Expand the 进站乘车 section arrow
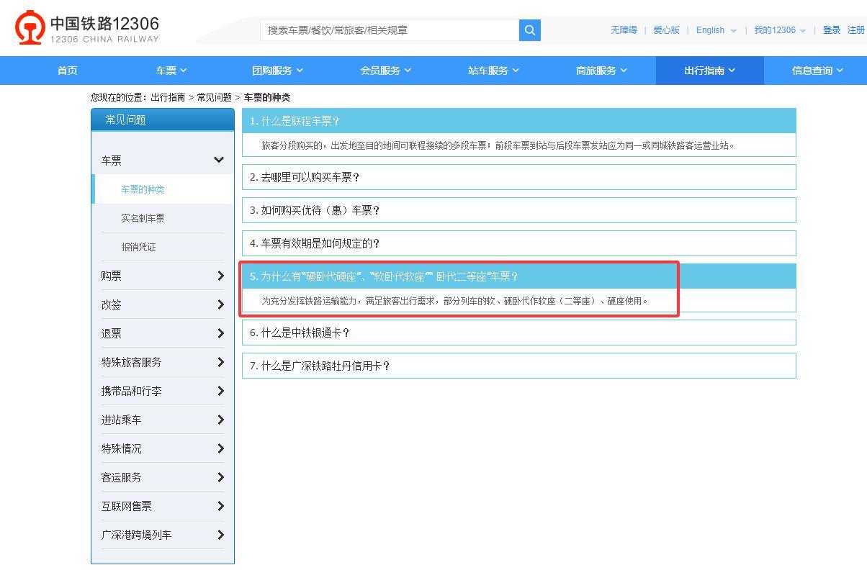The width and height of the screenshot is (867, 583). (220, 420)
